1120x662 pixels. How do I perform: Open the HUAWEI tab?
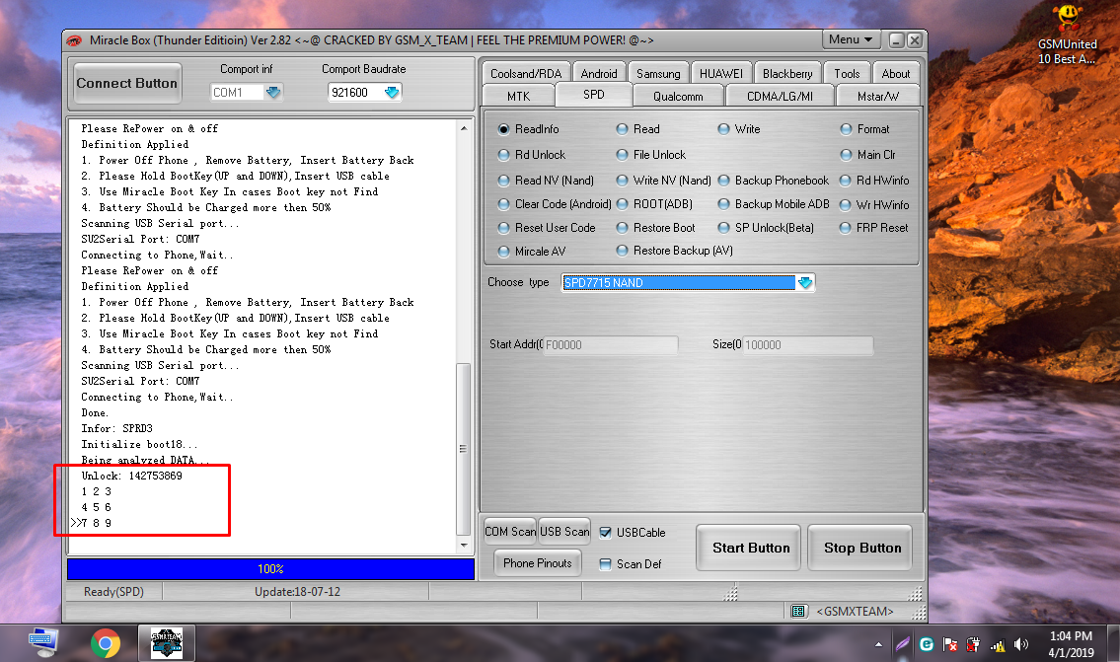click(x=720, y=74)
